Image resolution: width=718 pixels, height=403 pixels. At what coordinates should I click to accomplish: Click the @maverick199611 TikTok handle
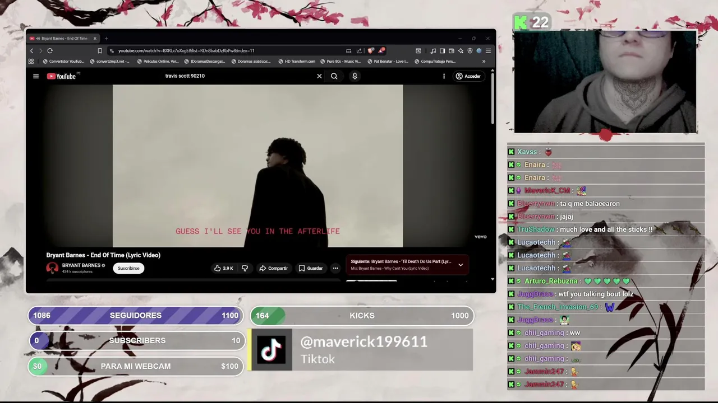(x=364, y=342)
